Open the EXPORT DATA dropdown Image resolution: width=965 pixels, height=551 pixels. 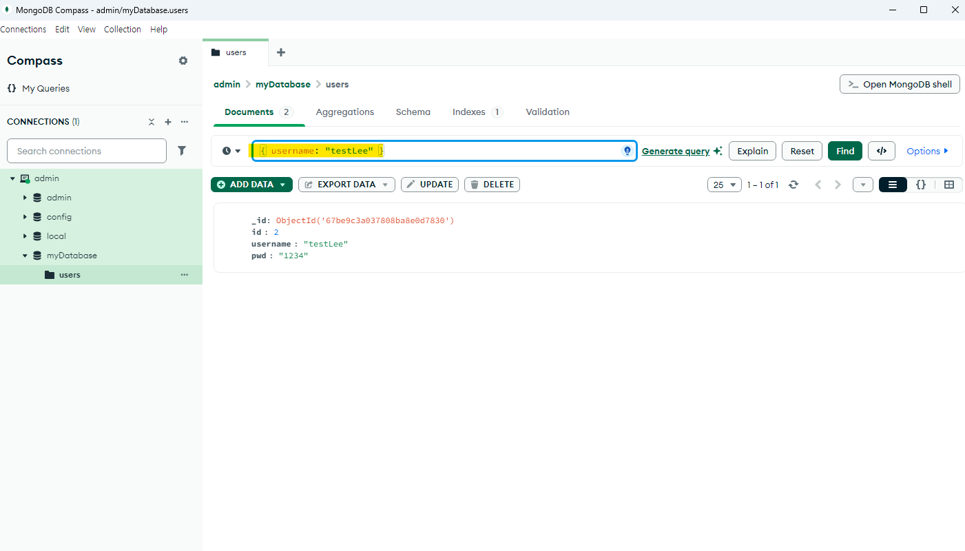coord(346,185)
